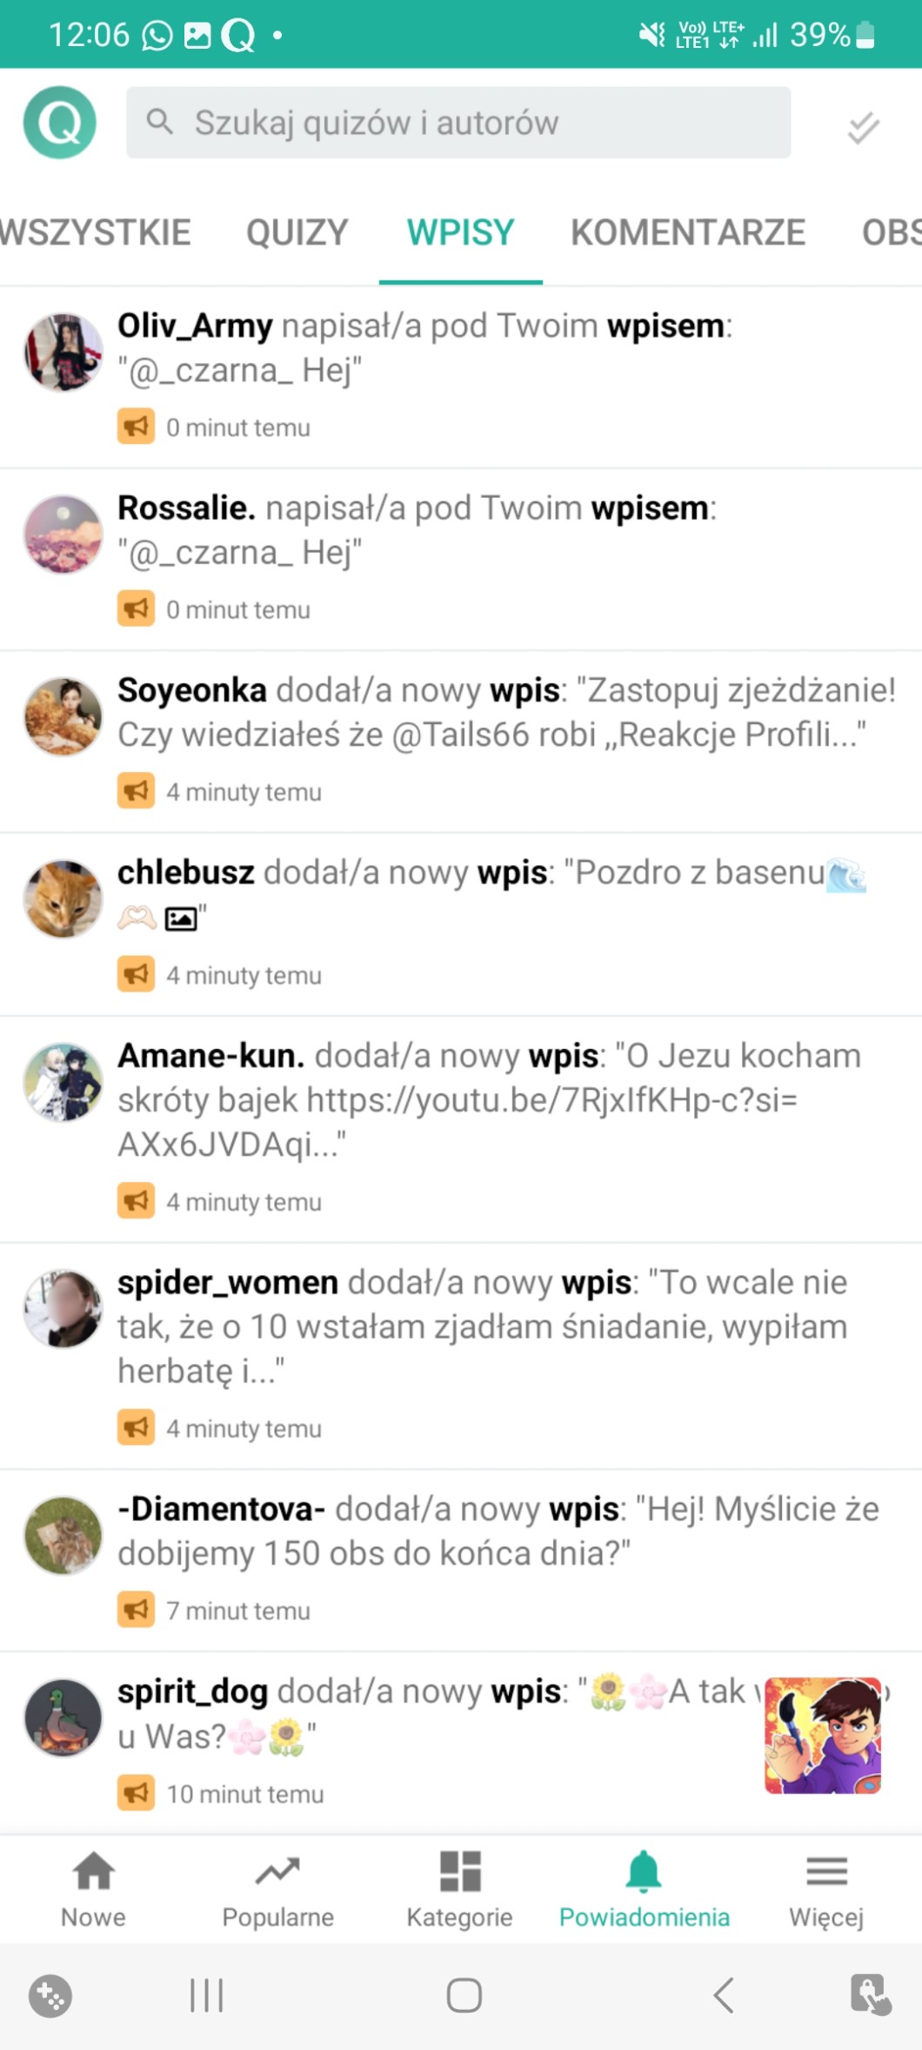922x2050 pixels.
Task: Tap Android recent apps button
Action: 207,1995
